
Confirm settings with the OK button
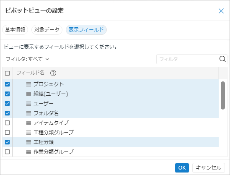[182, 167]
